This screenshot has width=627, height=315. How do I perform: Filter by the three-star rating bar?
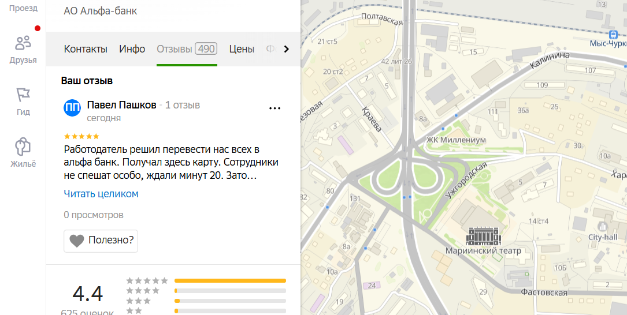(x=231, y=301)
